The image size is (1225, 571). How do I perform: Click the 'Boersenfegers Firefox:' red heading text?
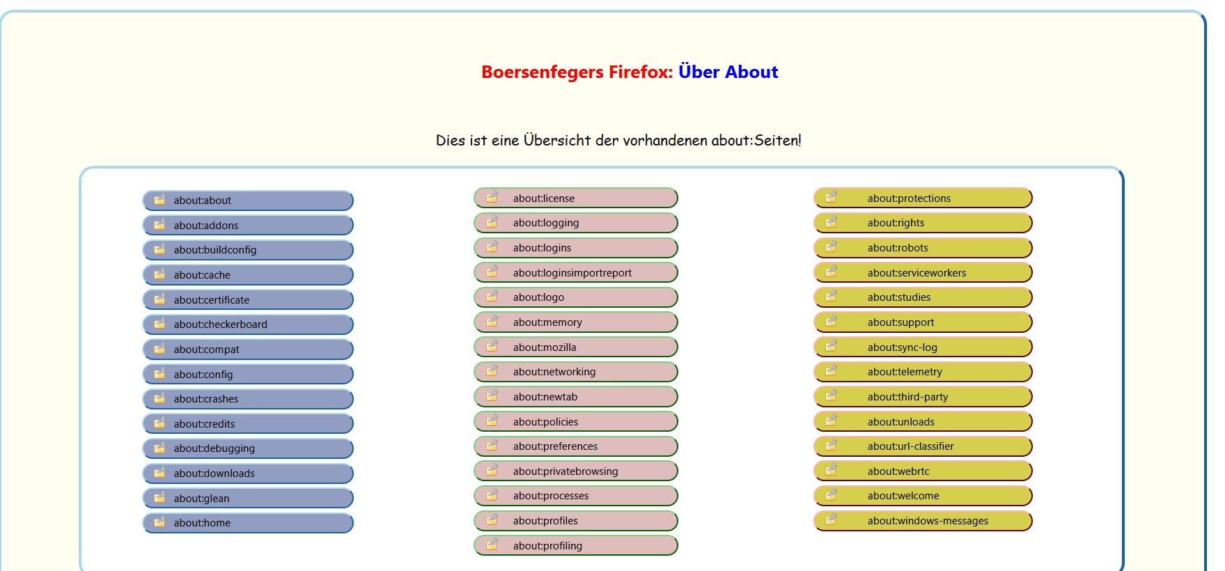577,72
